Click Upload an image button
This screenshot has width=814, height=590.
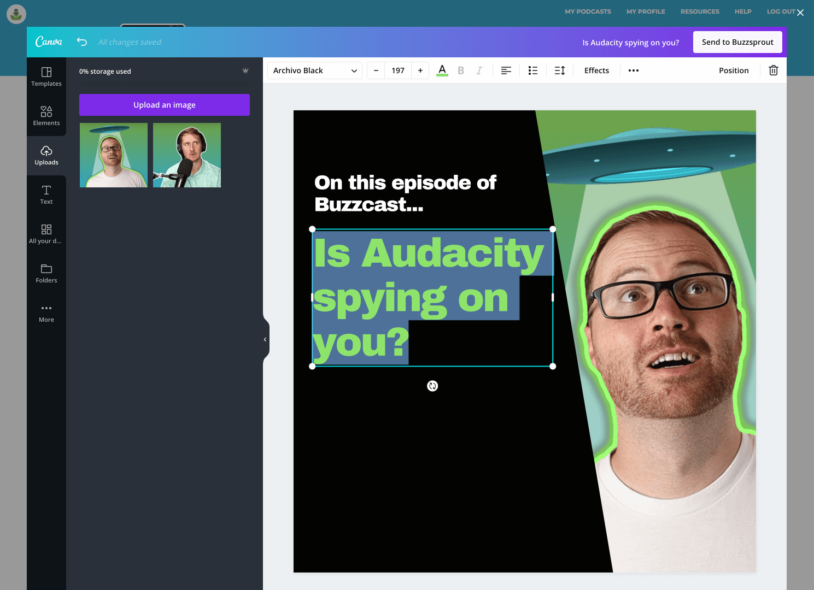[165, 105]
